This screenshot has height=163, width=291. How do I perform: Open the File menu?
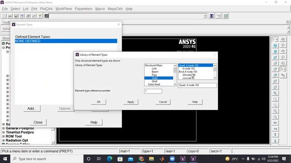click(x=5, y=9)
